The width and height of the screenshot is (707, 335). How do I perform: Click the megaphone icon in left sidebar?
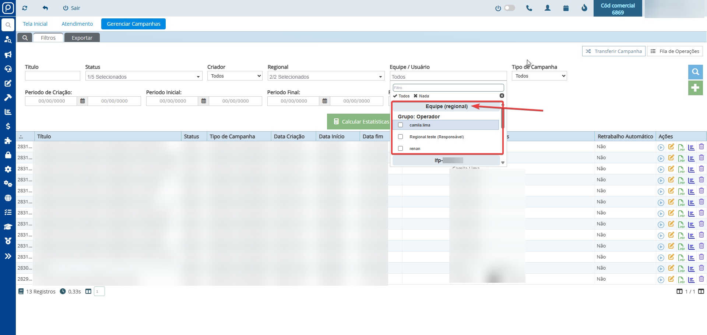[8, 54]
